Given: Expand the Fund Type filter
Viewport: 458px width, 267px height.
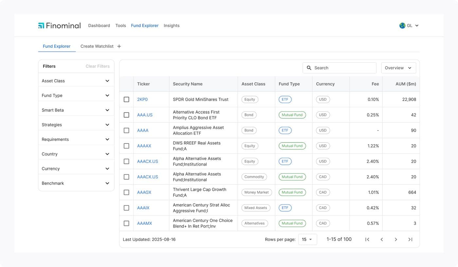Looking at the screenshot, I should click(x=76, y=95).
